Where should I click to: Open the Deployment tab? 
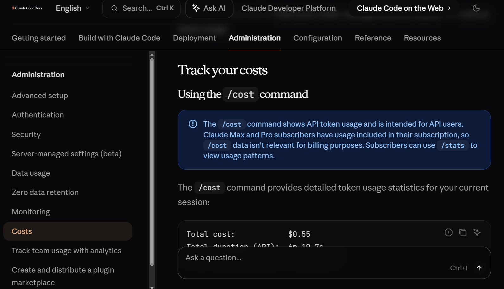tap(194, 38)
